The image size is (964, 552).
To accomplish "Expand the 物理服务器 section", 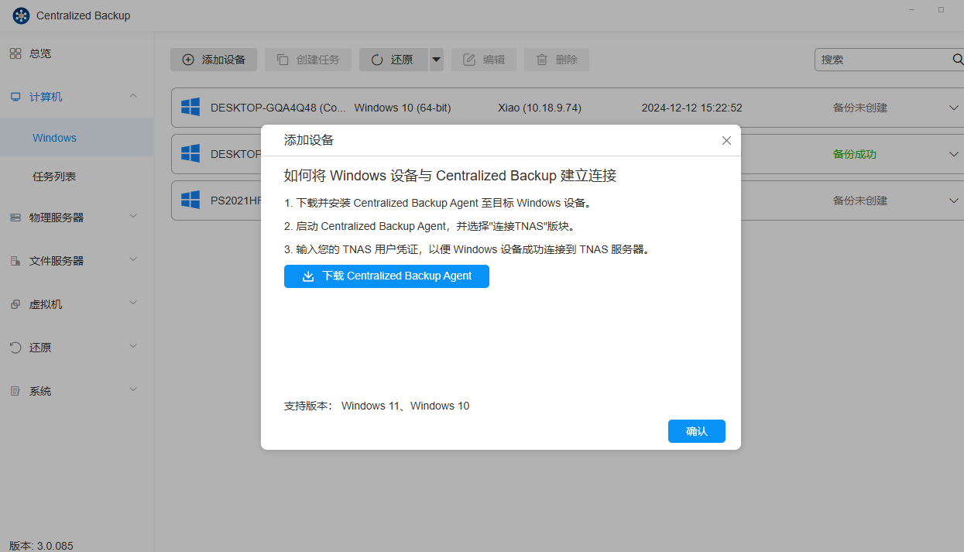I will (133, 218).
